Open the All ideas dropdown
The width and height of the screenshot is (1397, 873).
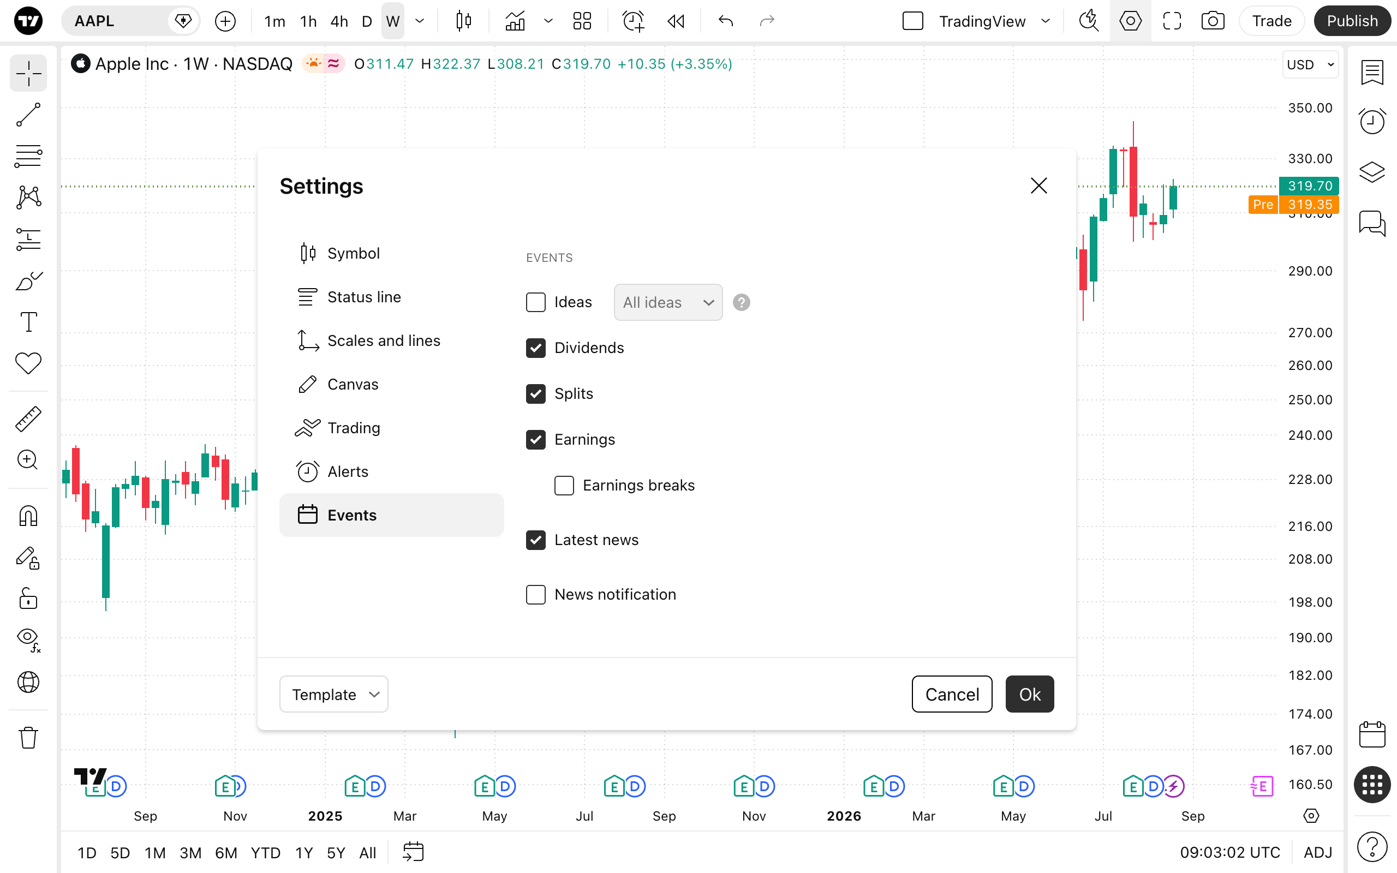point(668,302)
